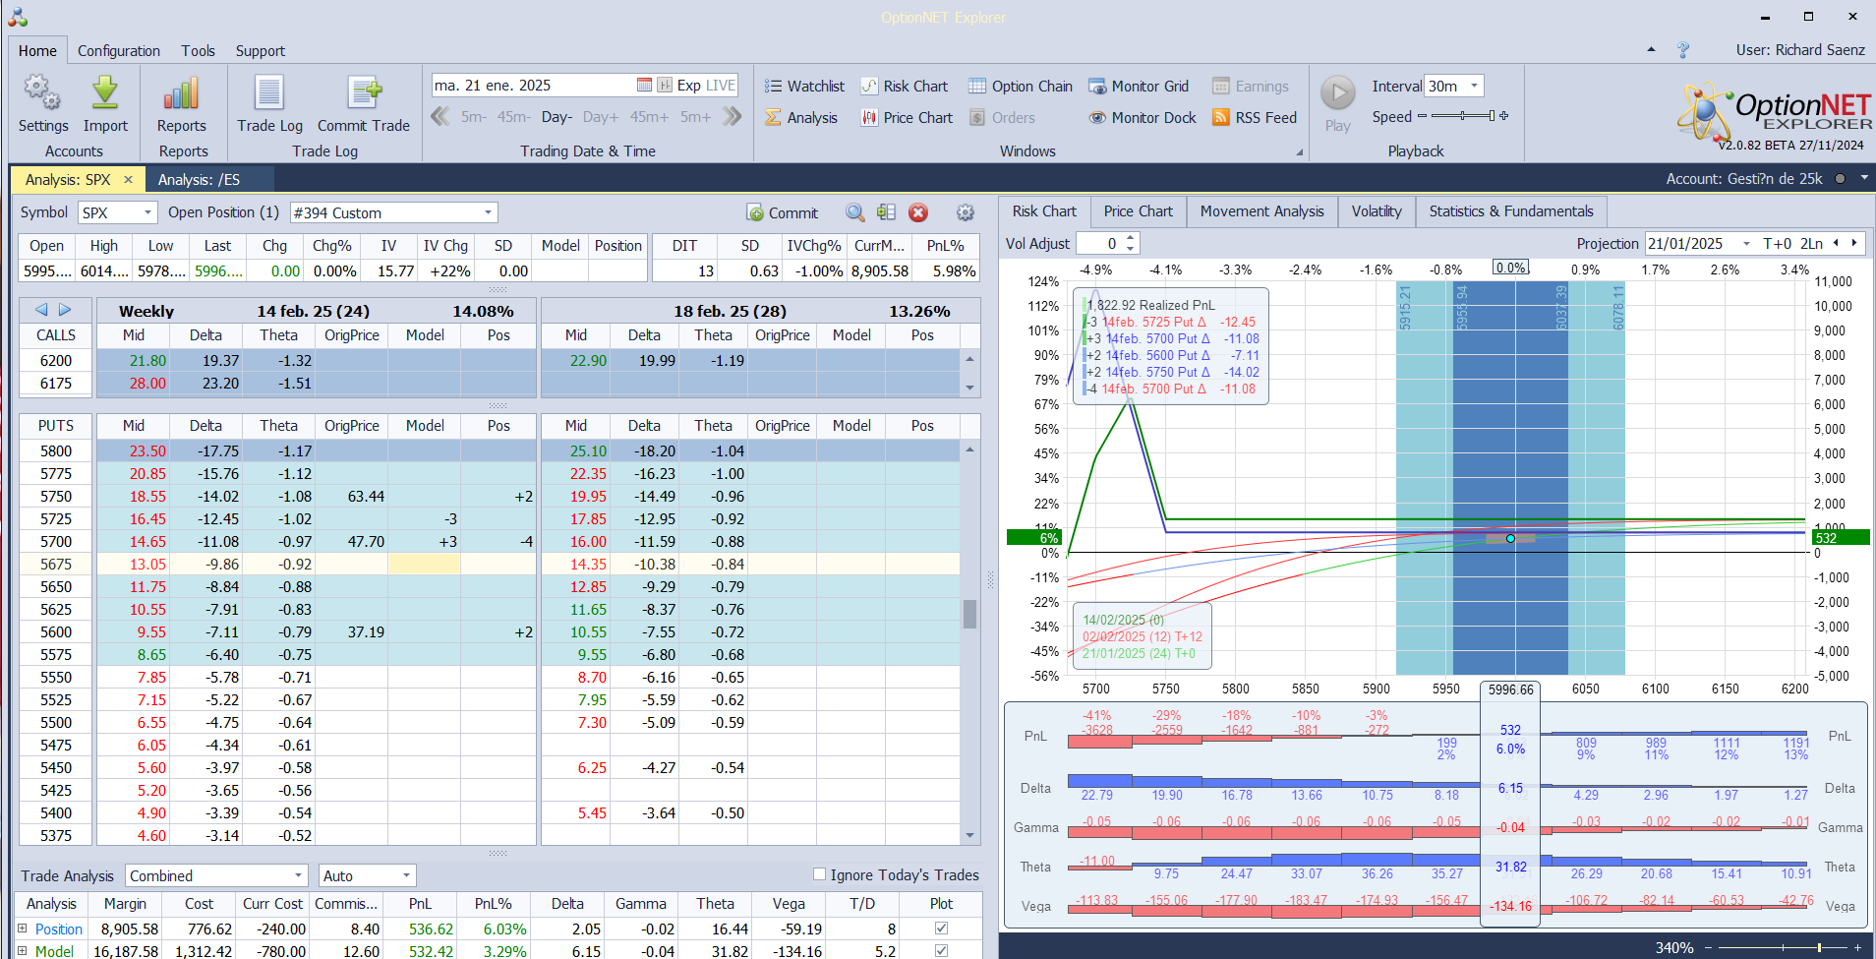
Task: Switch to the Movement Analysis tab
Action: 1261,211
